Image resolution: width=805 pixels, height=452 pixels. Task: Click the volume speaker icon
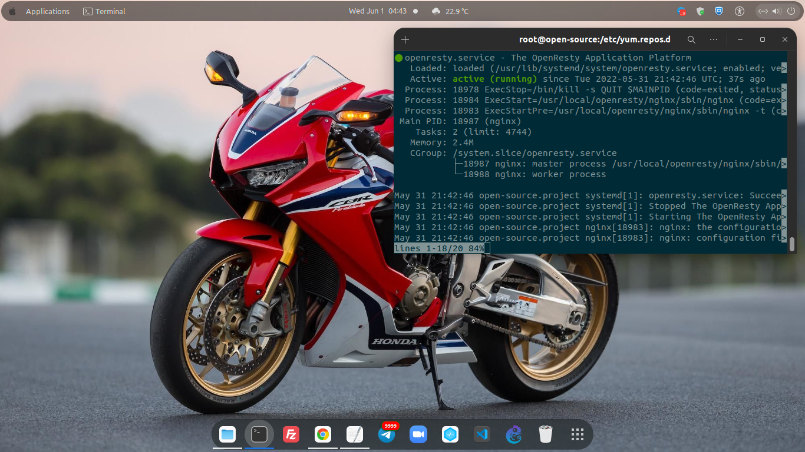coord(776,11)
